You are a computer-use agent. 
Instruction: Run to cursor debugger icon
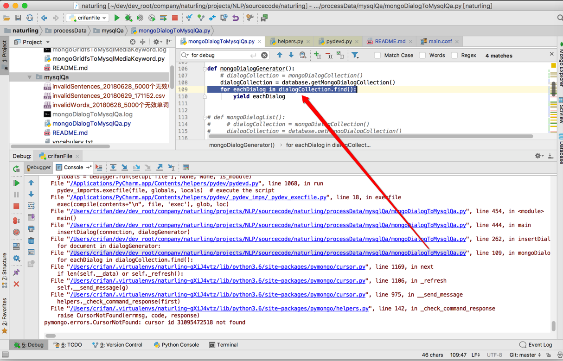(171, 167)
